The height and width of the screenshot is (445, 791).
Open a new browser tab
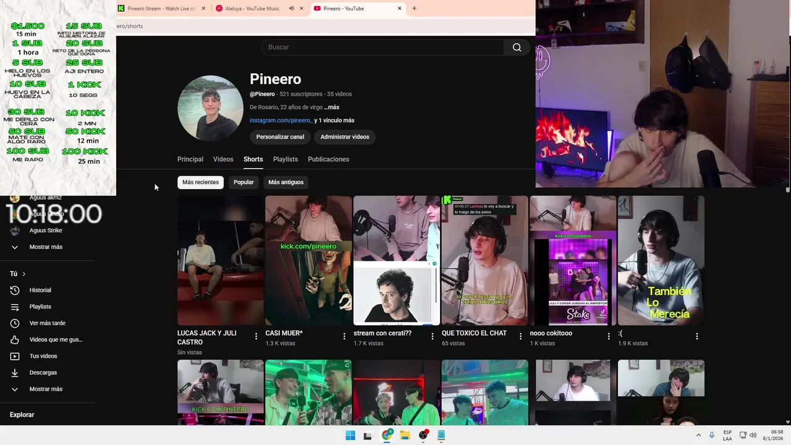pyautogui.click(x=414, y=9)
